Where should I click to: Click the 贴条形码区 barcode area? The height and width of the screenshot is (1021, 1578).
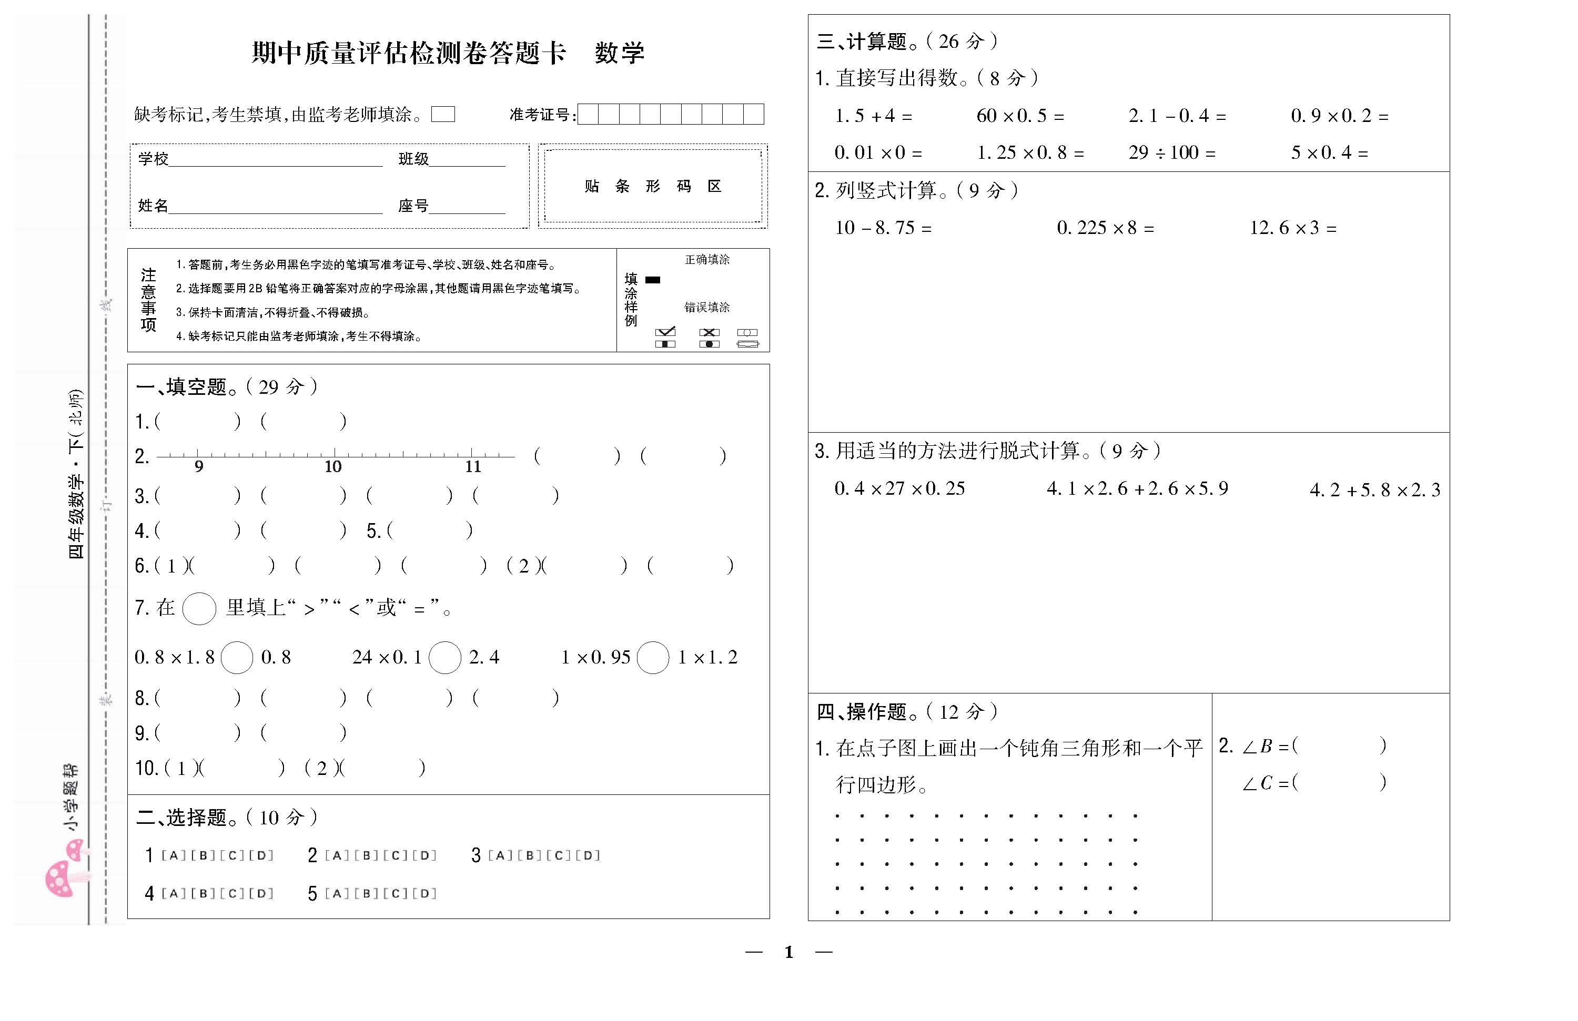[653, 186]
